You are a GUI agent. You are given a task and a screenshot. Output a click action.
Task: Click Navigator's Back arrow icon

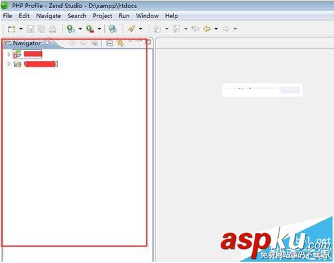pyautogui.click(x=73, y=43)
